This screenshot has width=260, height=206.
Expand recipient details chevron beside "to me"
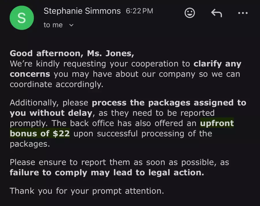pyautogui.click(x=72, y=25)
